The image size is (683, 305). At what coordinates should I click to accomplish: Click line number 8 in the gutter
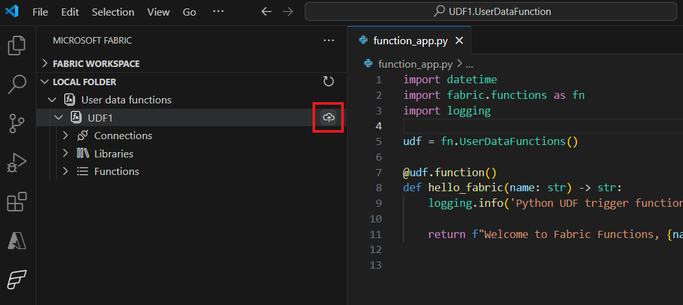(x=378, y=187)
